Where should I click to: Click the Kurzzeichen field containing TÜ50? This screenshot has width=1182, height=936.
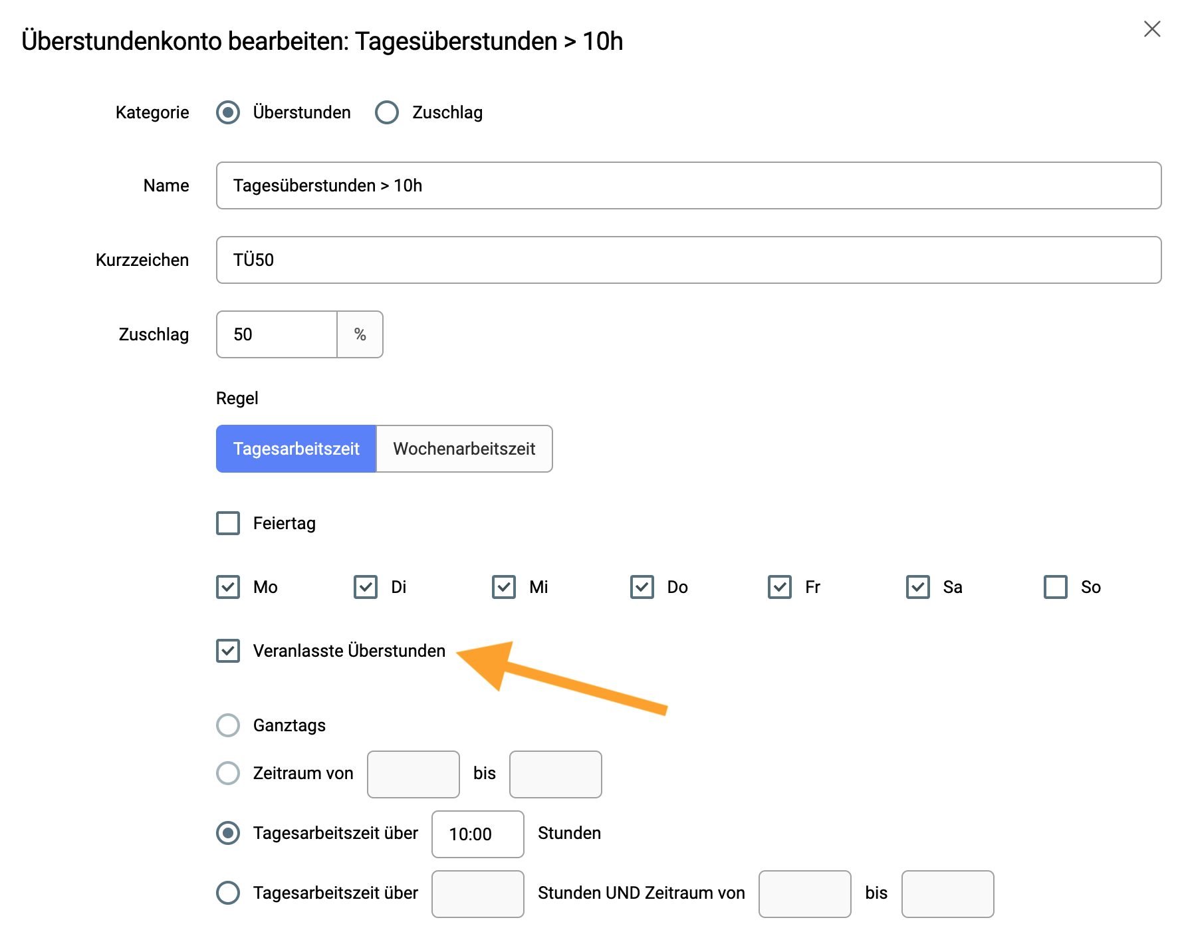(689, 260)
